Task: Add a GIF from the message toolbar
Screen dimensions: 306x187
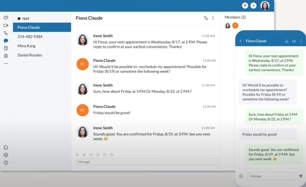Action: [x=98, y=155]
